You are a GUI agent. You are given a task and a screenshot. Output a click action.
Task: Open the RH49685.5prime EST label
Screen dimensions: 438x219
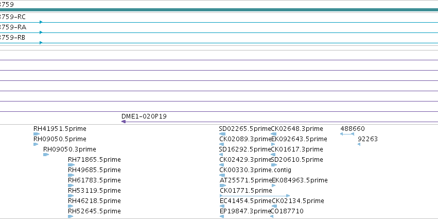pyautogui.click(x=94, y=170)
